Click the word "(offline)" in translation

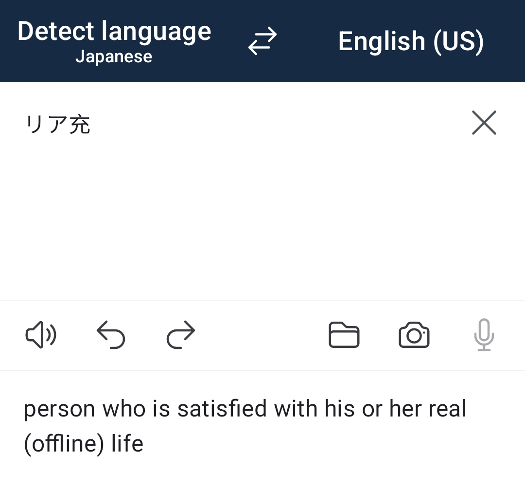click(64, 444)
